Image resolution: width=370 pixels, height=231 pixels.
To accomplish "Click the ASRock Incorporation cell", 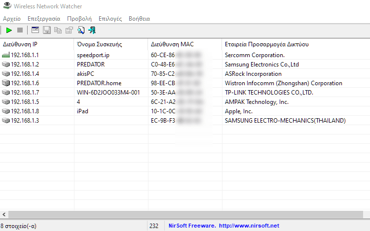I will [x=253, y=74].
